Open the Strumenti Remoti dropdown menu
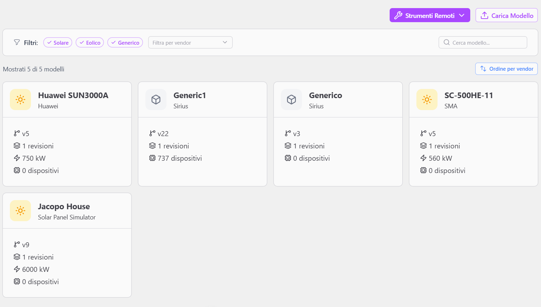Screen dimensions: 541x307 point(429,15)
